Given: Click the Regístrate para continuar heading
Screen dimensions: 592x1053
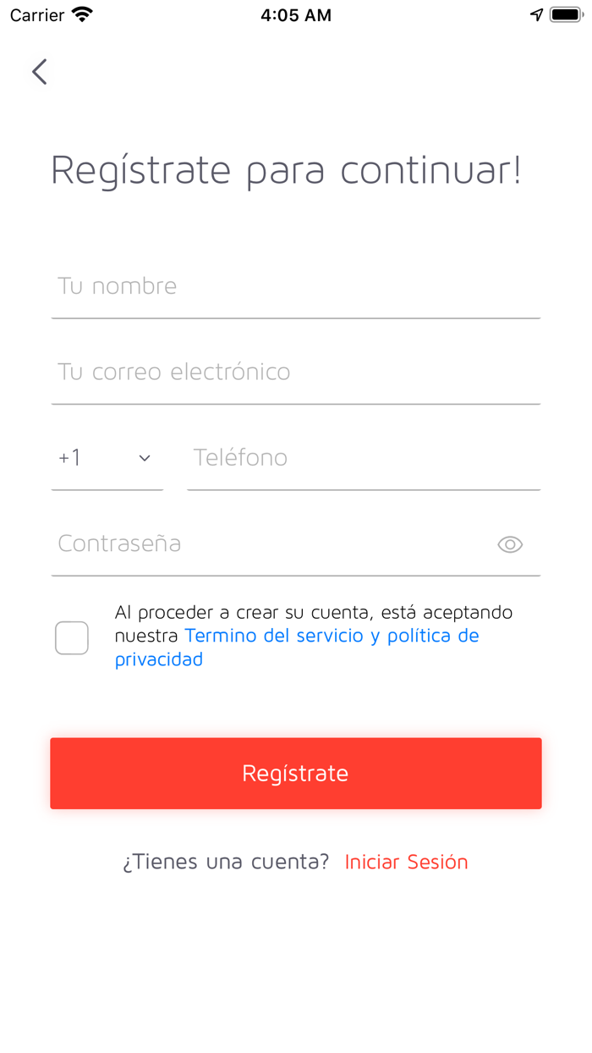Looking at the screenshot, I should pyautogui.click(x=286, y=170).
